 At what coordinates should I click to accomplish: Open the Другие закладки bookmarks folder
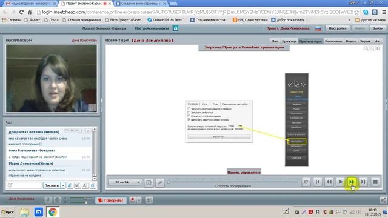point(370,20)
